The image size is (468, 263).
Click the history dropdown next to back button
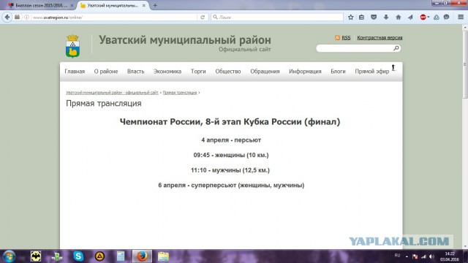tap(17, 18)
